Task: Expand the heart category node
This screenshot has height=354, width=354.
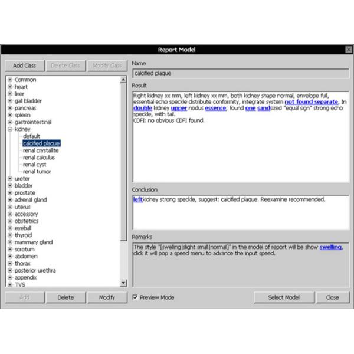Action: pos(10,87)
